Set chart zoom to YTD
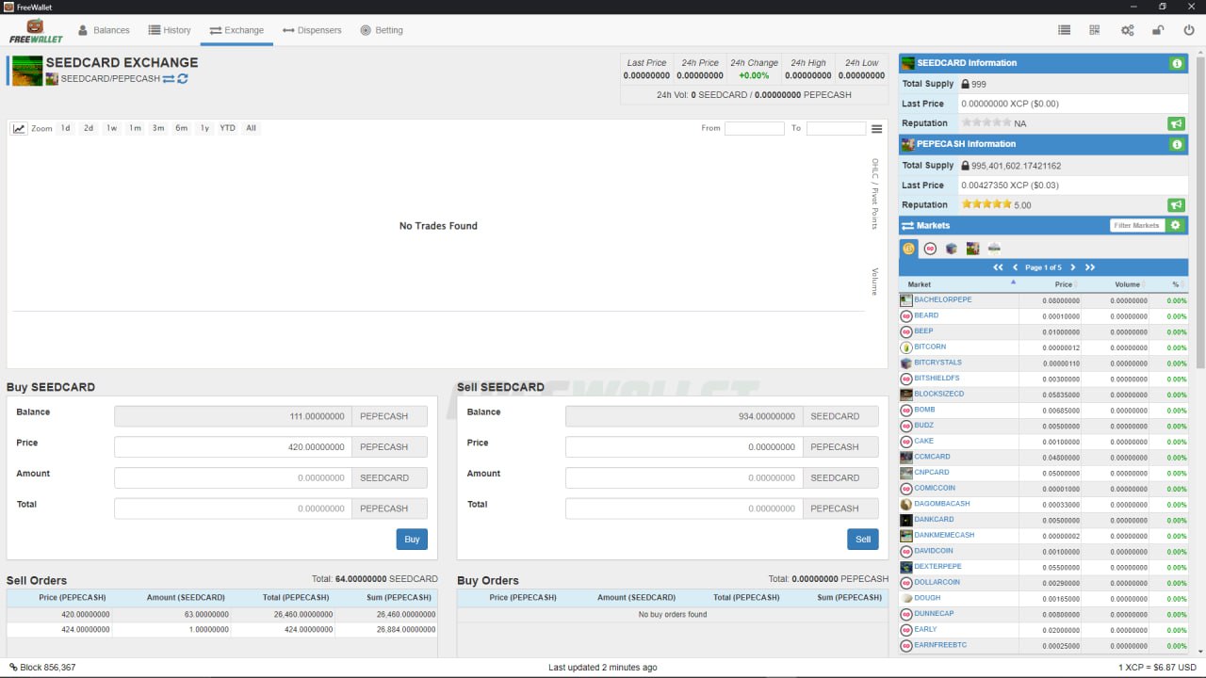The height and width of the screenshot is (678, 1206). 227,128
